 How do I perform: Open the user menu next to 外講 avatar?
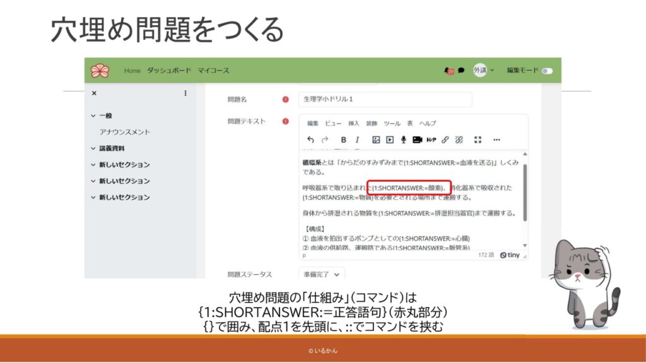[493, 71]
